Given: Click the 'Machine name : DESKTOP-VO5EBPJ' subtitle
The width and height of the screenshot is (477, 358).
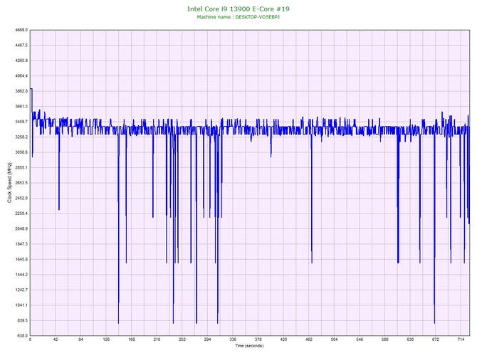Looking at the screenshot, I should pyautogui.click(x=238, y=17).
